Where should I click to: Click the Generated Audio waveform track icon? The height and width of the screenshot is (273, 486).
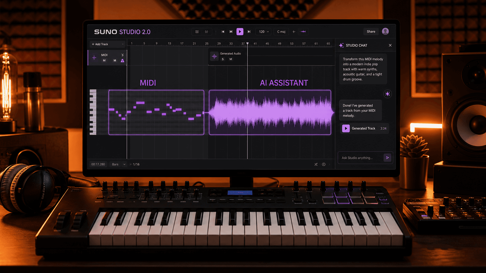pos(214,57)
